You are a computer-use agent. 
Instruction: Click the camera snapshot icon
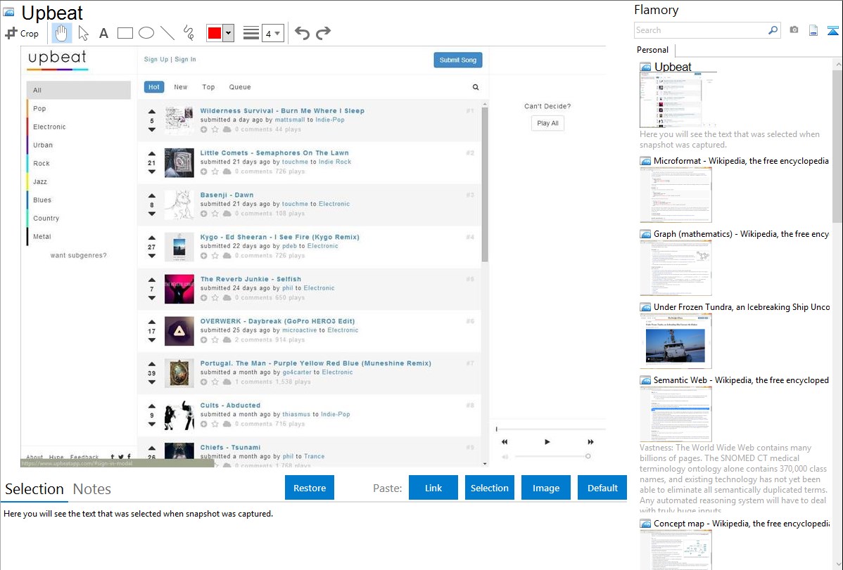click(794, 30)
